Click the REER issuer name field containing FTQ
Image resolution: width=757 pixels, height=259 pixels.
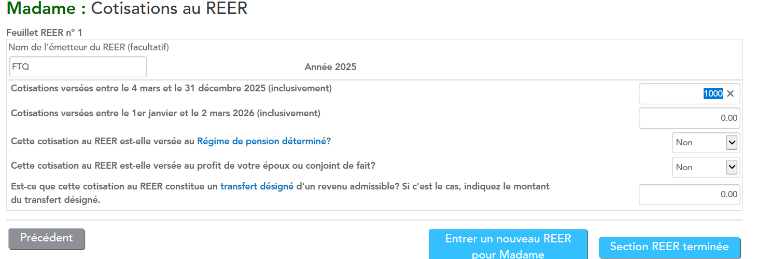pyautogui.click(x=78, y=67)
